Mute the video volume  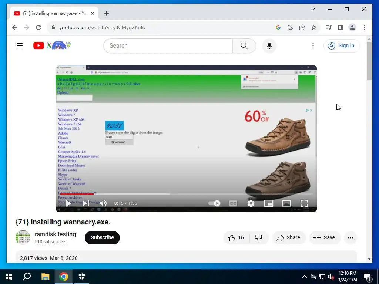(103, 203)
